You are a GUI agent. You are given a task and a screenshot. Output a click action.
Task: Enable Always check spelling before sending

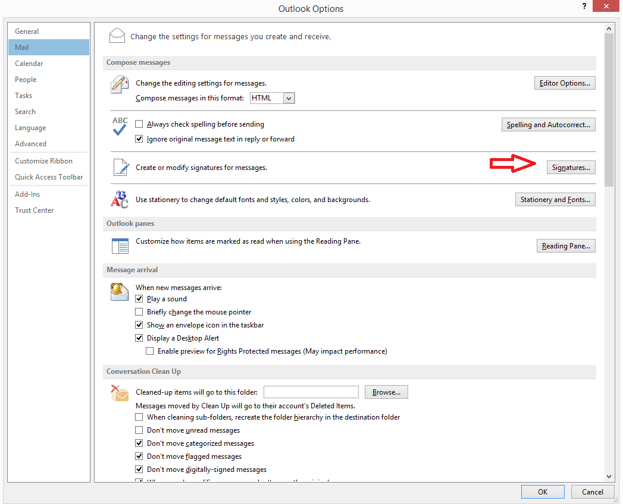coord(139,124)
